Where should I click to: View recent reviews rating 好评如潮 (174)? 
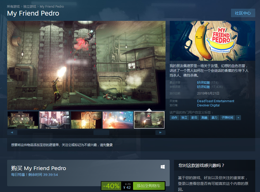tap(203, 83)
